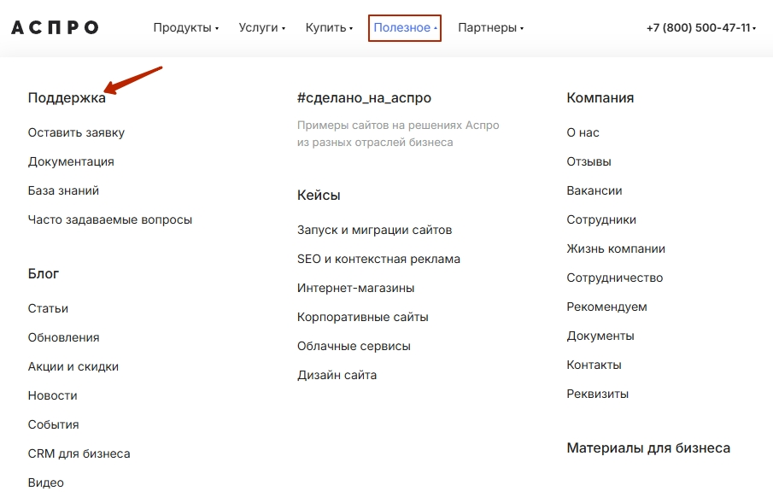View Реквизиты page
The image size is (773, 497).
point(598,394)
